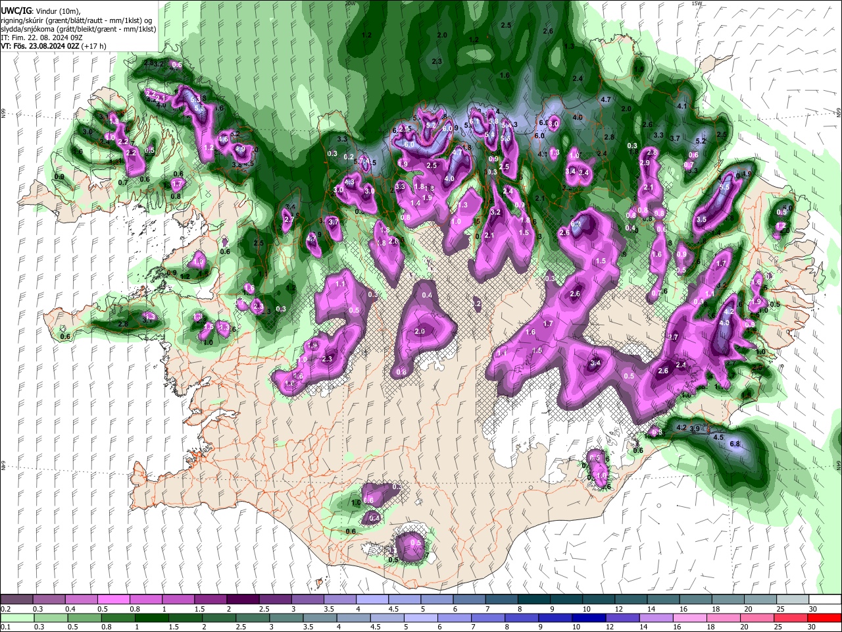This screenshot has width=842, height=632.
Task: Pick the bottom legend swatch between 16 and 18
Action: (691, 618)
